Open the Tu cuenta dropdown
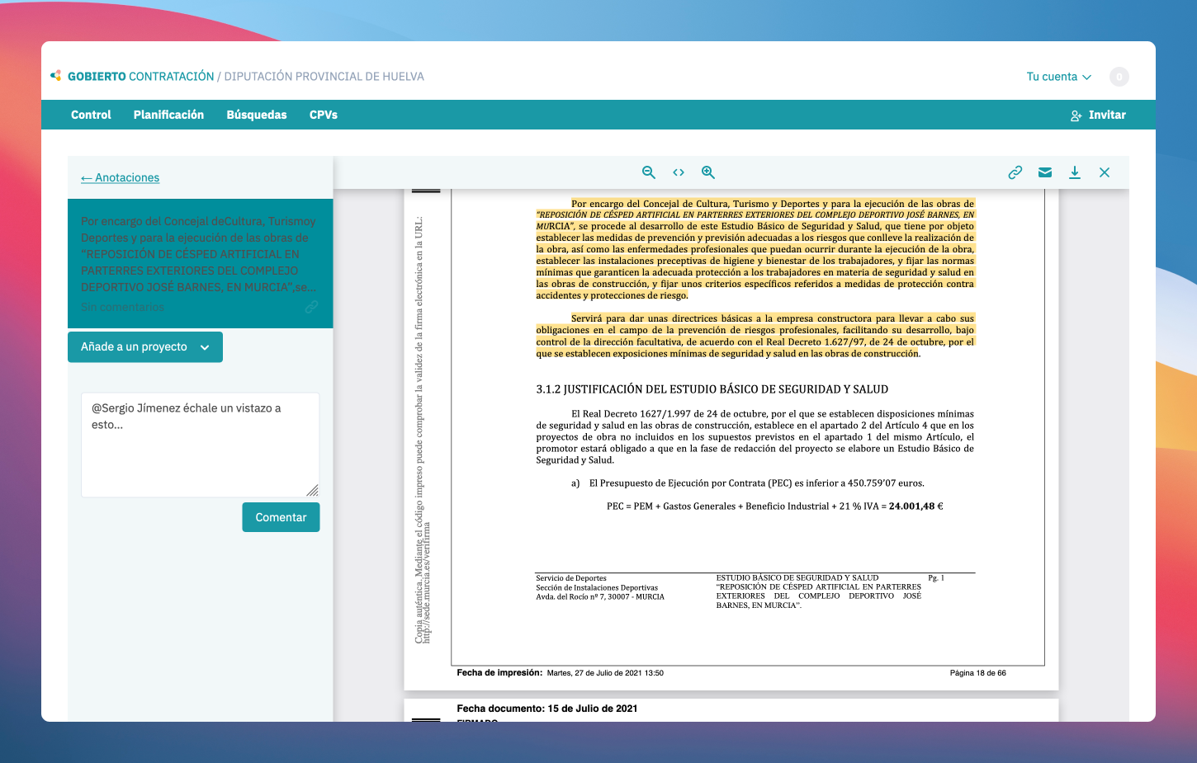 point(1059,77)
